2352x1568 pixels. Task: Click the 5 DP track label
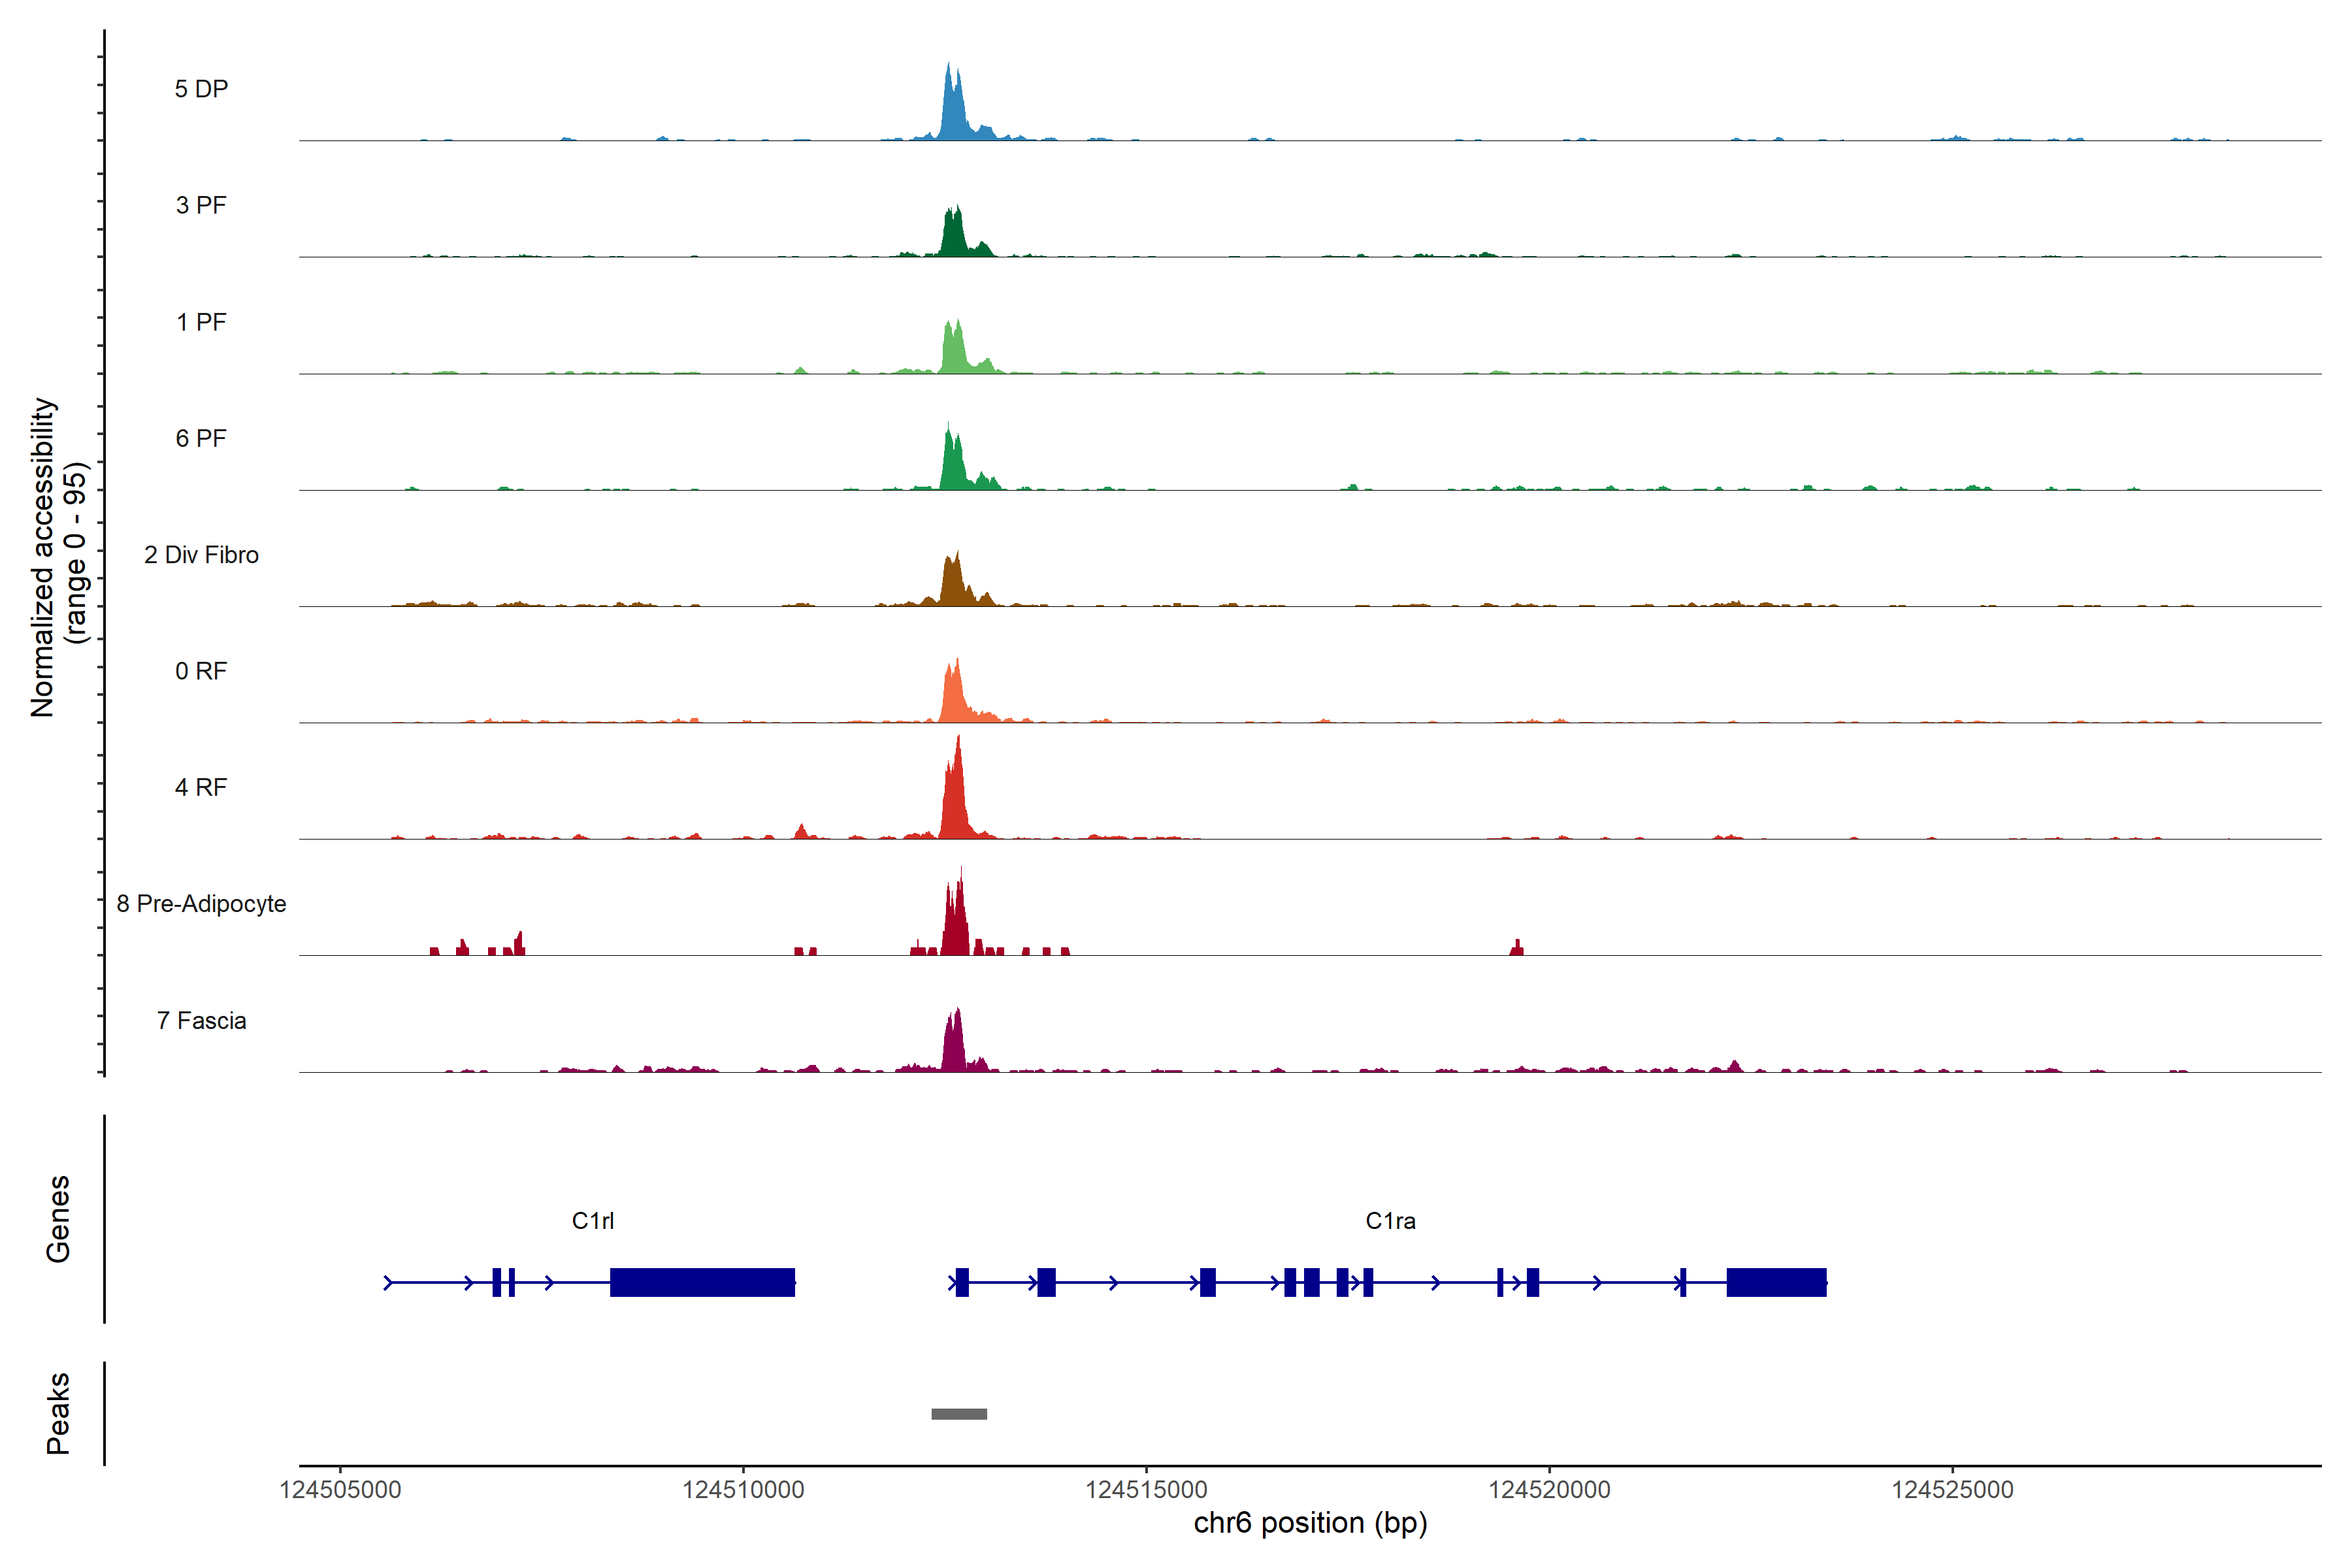pos(201,89)
